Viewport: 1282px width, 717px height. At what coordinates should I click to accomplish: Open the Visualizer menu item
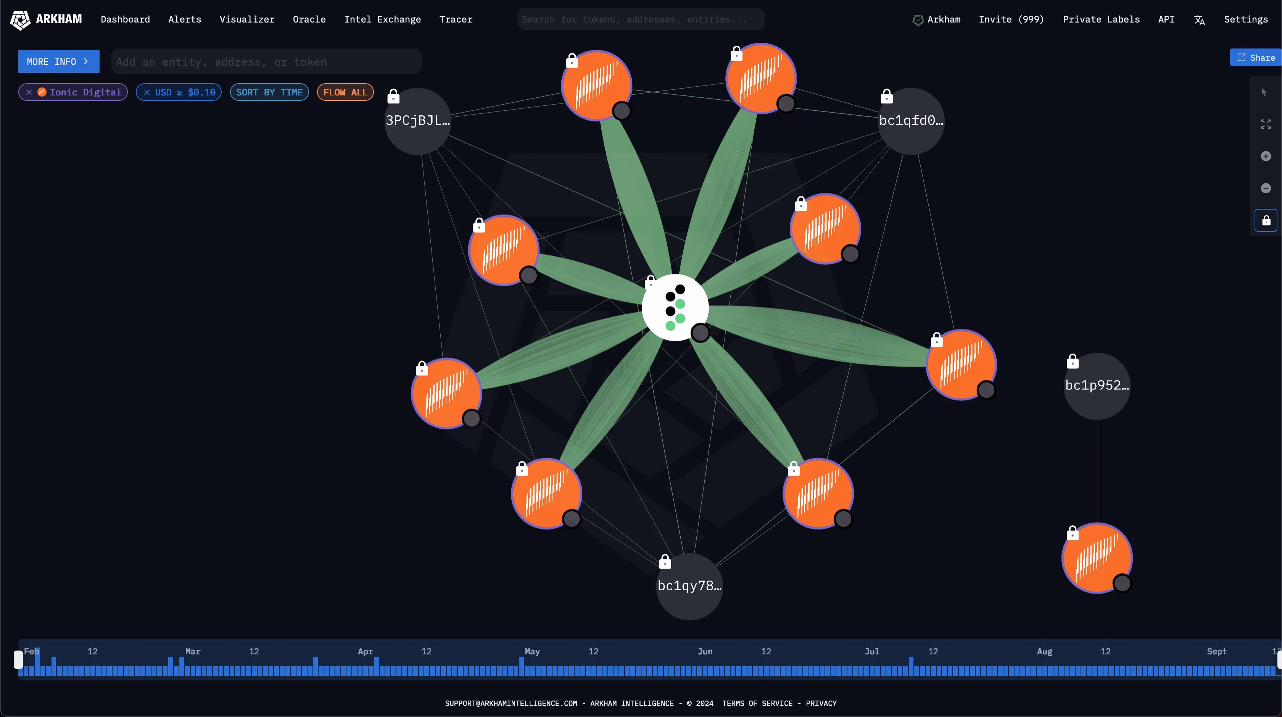coord(247,19)
